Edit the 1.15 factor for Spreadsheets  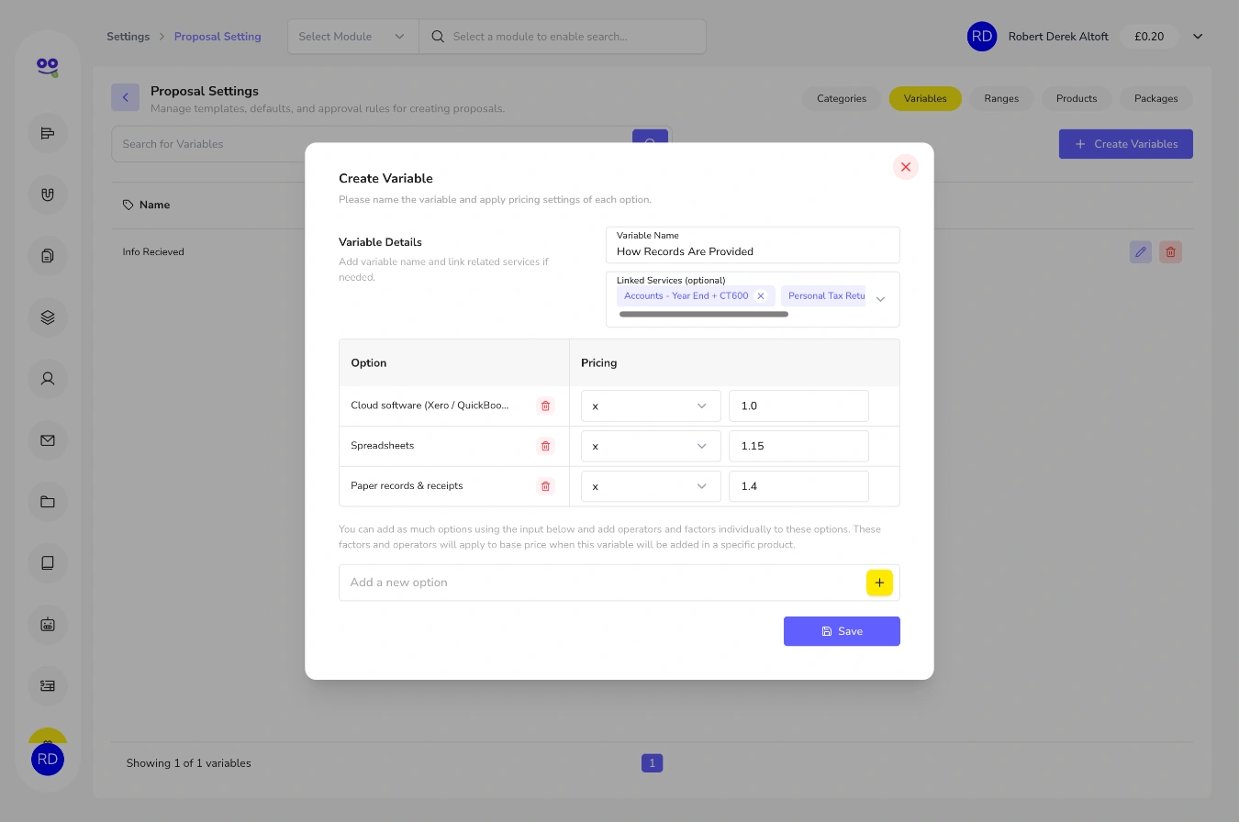[798, 446]
